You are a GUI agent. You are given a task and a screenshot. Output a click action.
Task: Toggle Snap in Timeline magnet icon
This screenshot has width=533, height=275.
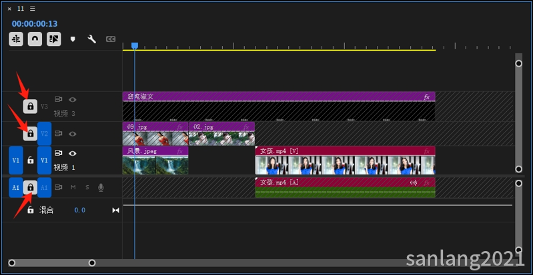click(35, 39)
